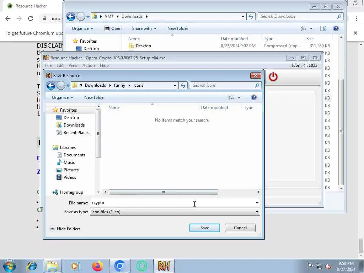The image size is (364, 273).
Task: Open Action menu in Resource Hacker
Action: pyautogui.click(x=89, y=65)
